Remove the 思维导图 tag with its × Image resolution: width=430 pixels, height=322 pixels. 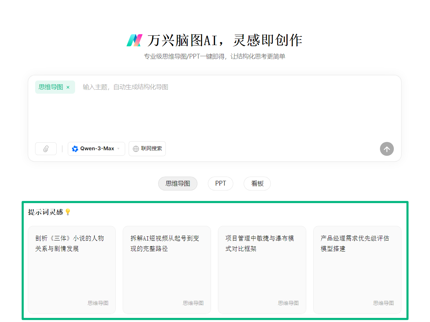[x=68, y=87]
